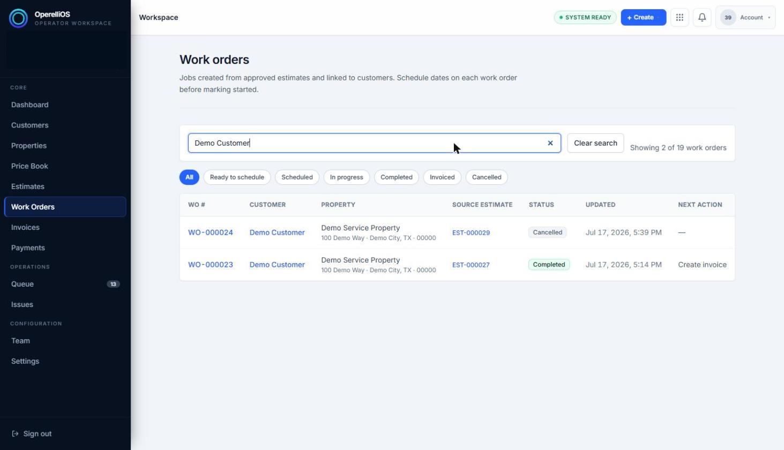Open the notifications bell
The width and height of the screenshot is (784, 450).
point(702,17)
